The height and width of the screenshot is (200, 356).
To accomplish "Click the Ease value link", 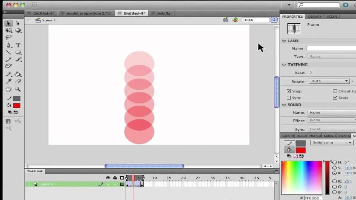I will [311, 72].
